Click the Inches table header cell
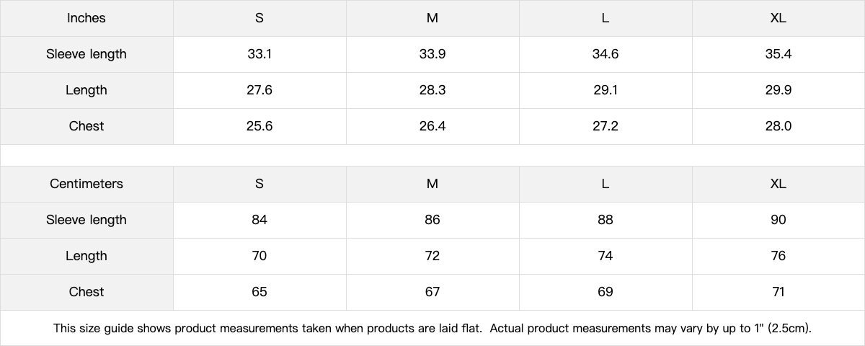865x346 pixels. pos(86,18)
